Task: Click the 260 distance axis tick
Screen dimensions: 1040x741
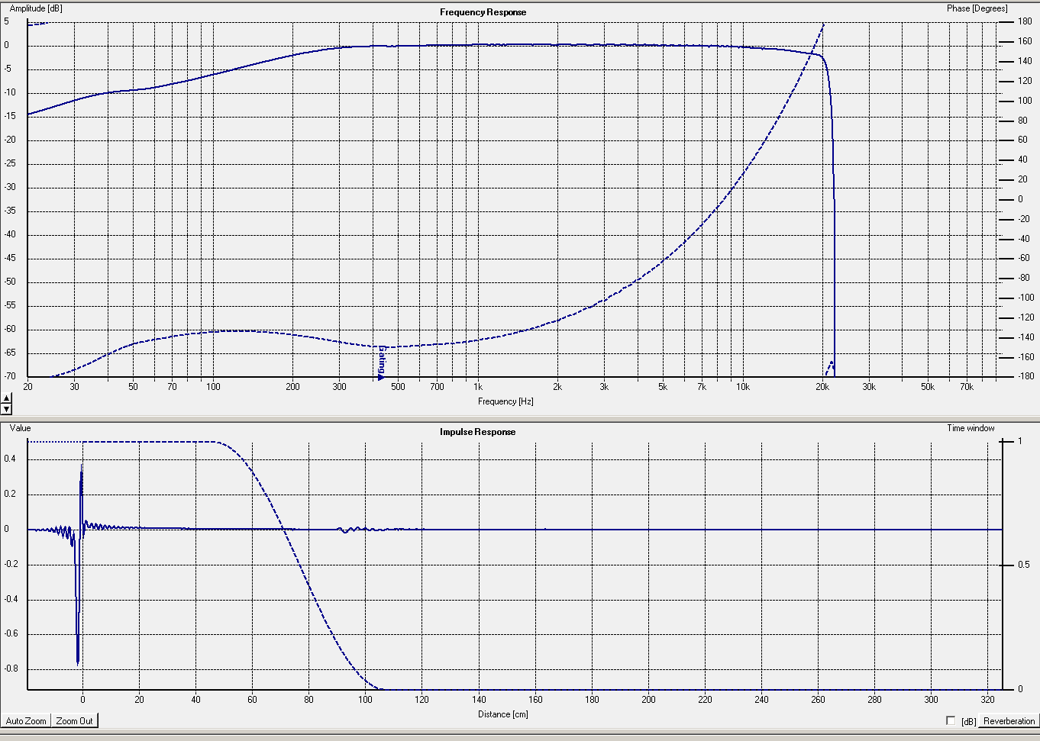Action: (x=818, y=700)
